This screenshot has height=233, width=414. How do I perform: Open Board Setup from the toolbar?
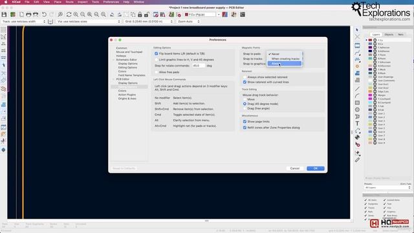13,14
